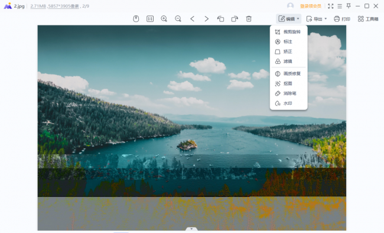Open the hamburger main menu

(340, 6)
